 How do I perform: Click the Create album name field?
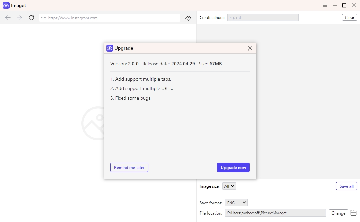pyautogui.click(x=263, y=17)
